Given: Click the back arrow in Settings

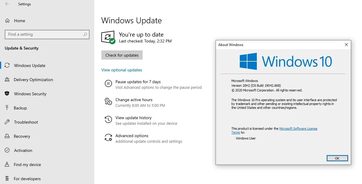Looking at the screenshot, I should tap(7, 4).
